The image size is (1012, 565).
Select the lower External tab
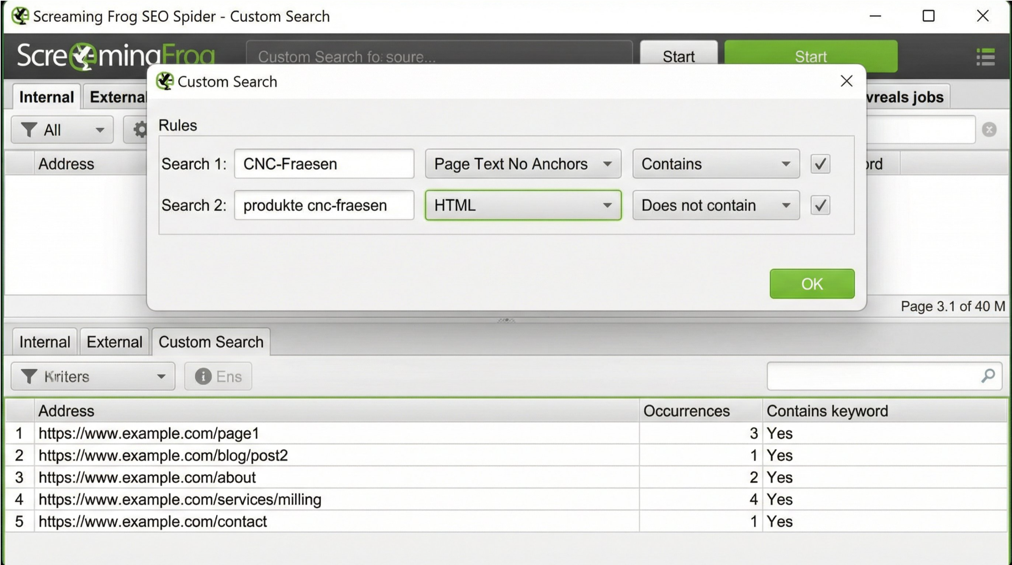[x=115, y=342]
